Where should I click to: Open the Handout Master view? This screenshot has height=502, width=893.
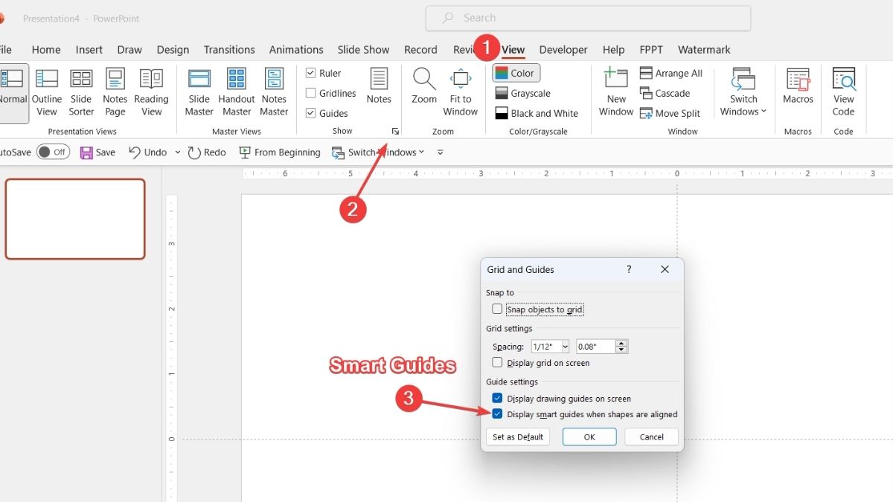coord(237,92)
